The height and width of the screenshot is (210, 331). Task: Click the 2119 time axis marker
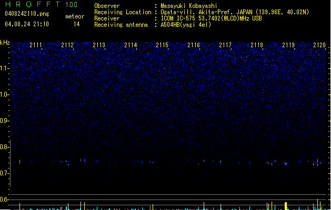coord(288,45)
